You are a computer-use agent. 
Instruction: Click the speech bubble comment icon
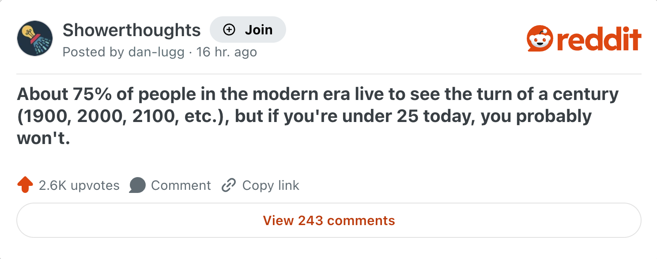coord(137,185)
